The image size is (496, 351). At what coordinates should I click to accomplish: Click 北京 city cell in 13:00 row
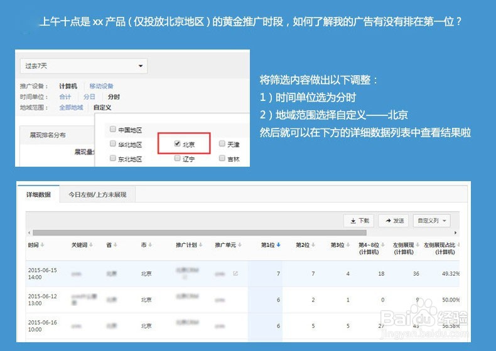pos(146,300)
